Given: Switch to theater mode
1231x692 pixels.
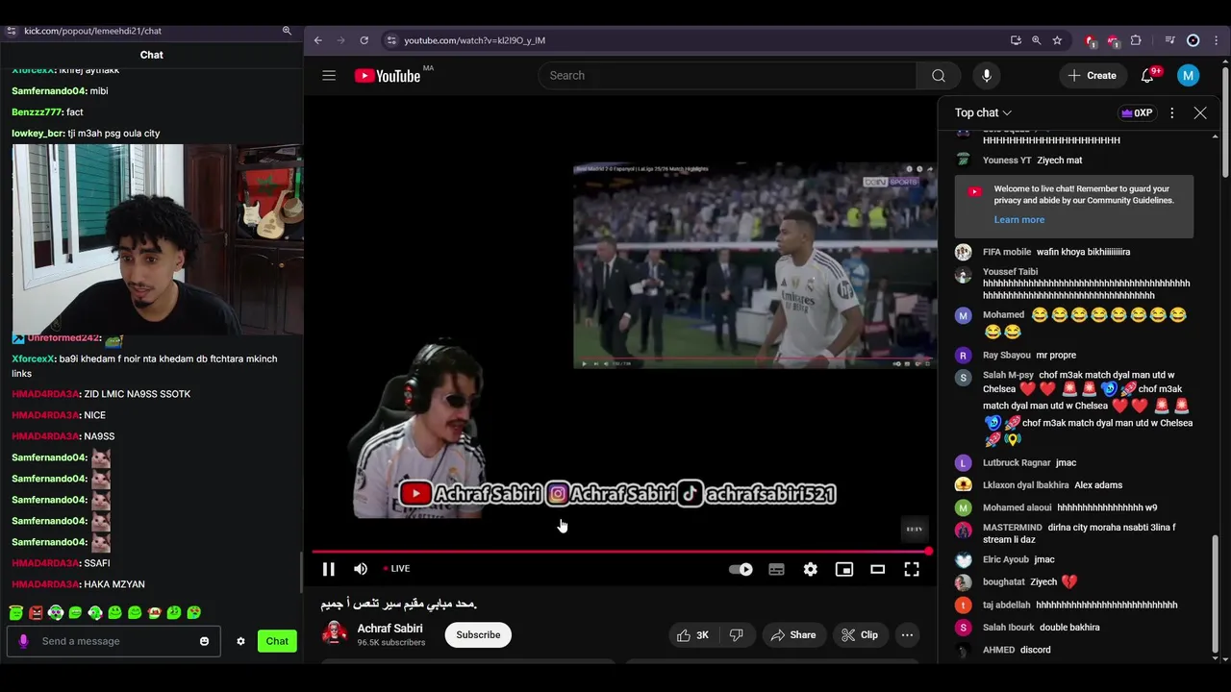Looking at the screenshot, I should 878,569.
